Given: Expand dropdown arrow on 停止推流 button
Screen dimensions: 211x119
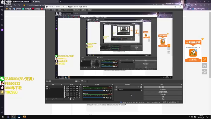Looking at the screenshot, I should 181,87.
